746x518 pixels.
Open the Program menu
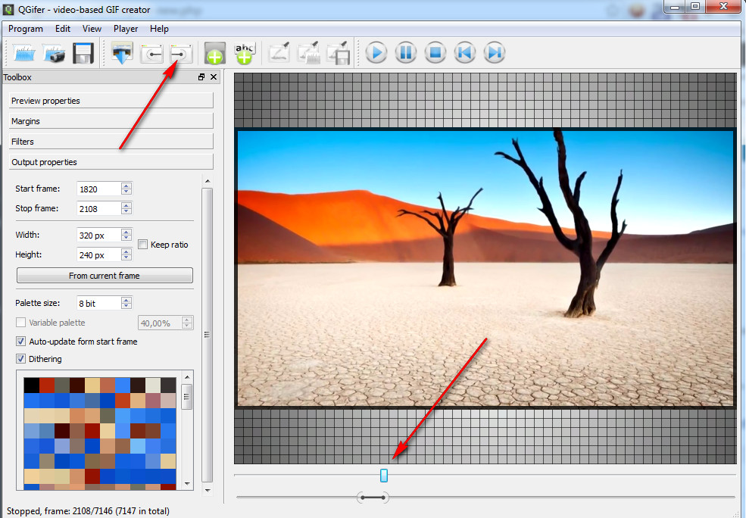[26, 29]
